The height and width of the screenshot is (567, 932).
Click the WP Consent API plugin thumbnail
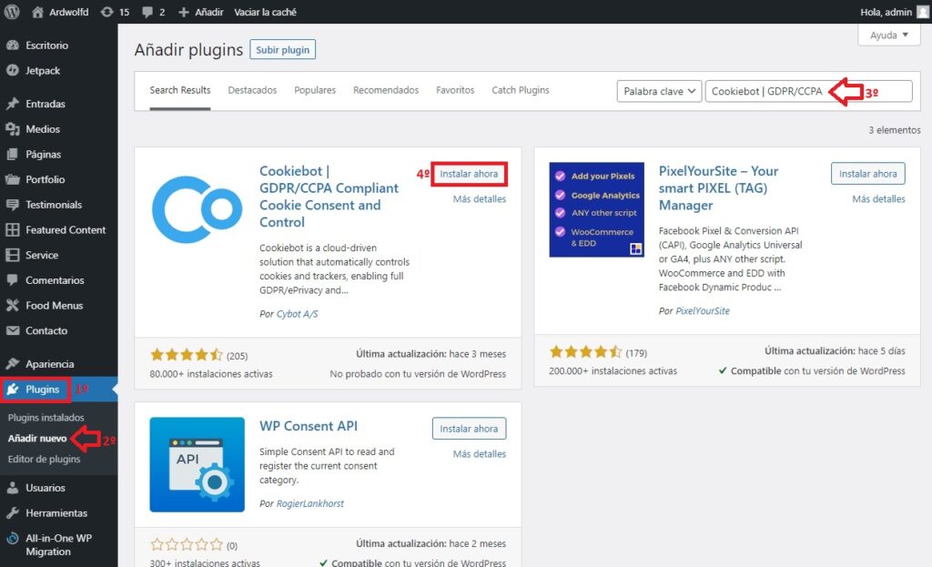(198, 465)
